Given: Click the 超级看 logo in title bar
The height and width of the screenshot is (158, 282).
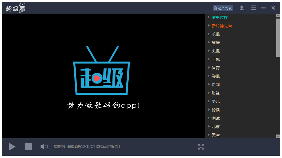Looking at the screenshot, I should click(x=16, y=8).
